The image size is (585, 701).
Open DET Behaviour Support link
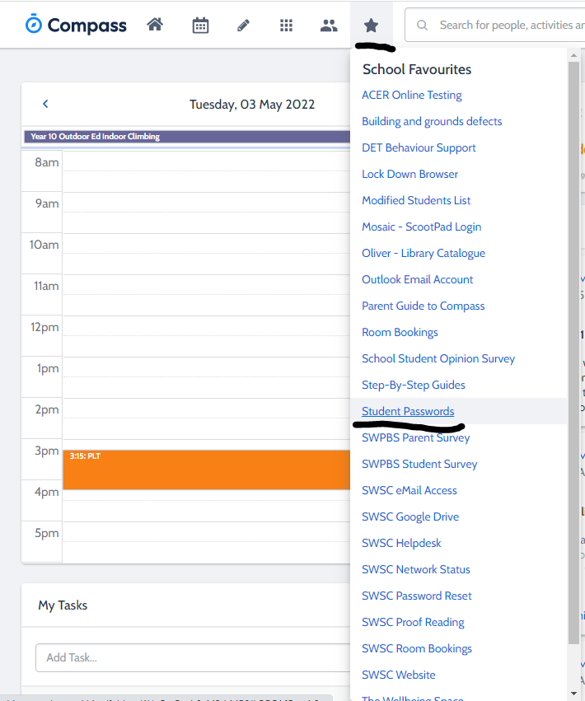click(x=419, y=148)
